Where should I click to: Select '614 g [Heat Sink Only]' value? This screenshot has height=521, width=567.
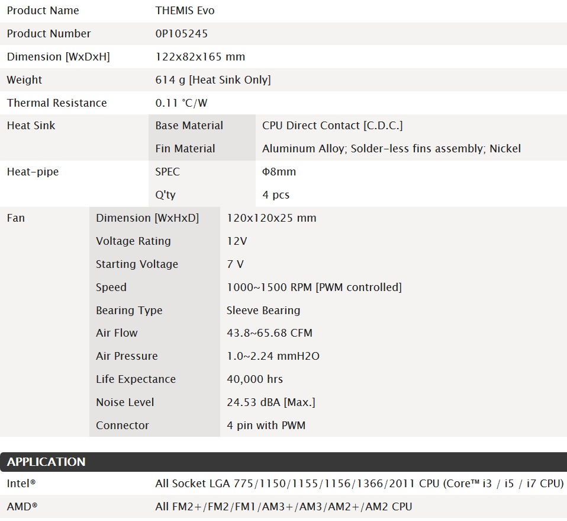213,79
